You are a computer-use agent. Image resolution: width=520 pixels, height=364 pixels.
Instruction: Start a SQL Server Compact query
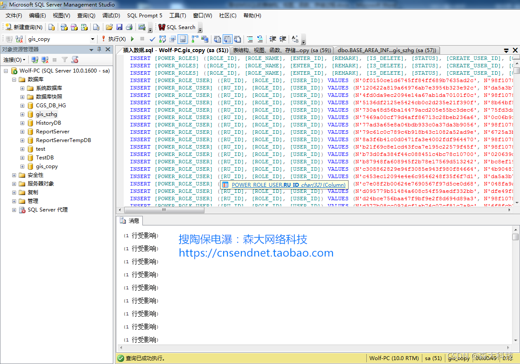tap(96, 27)
